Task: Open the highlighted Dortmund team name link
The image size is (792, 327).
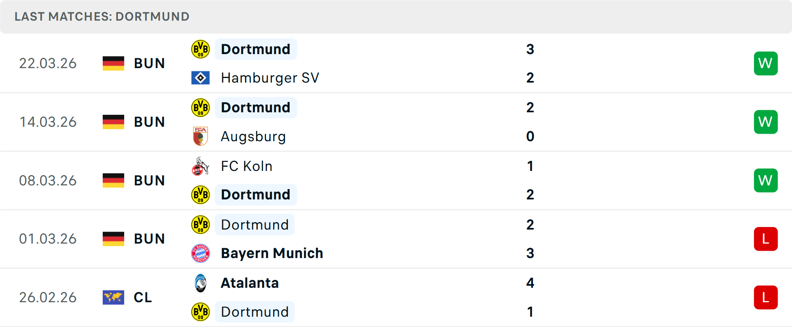Action: 256,49
